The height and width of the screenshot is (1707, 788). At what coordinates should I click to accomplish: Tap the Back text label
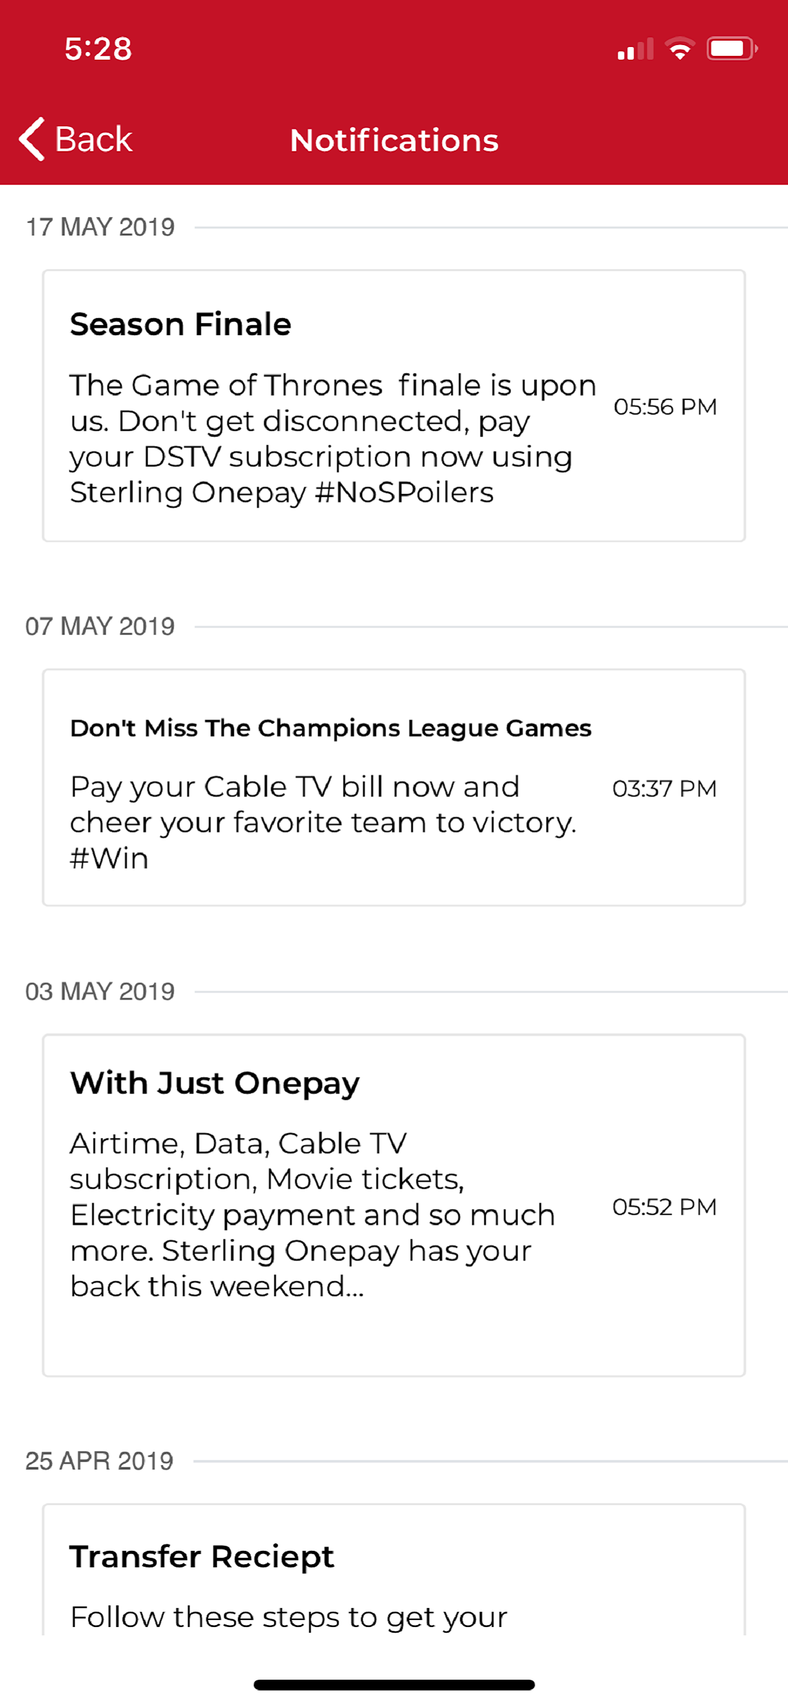click(93, 139)
